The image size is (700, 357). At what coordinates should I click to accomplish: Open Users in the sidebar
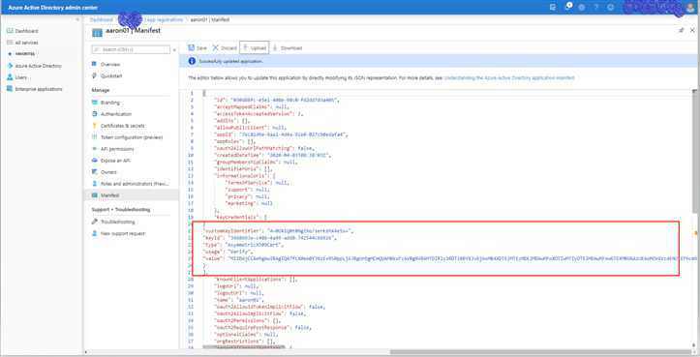tap(17, 77)
